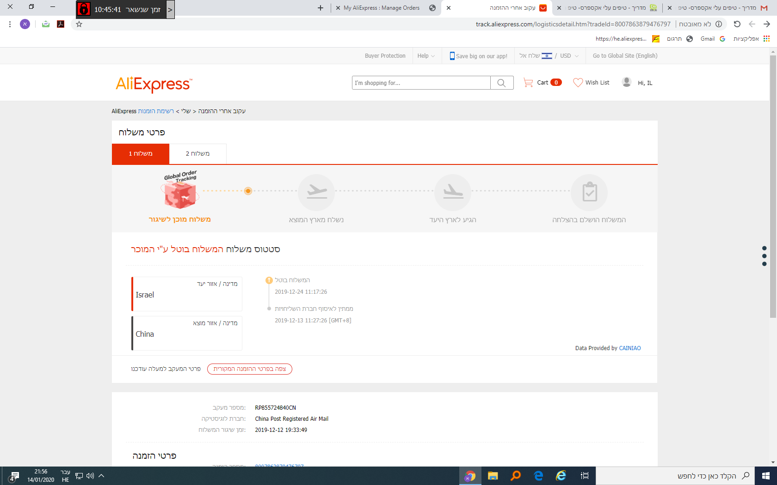Click the right-pointing navigation arrow in the toolbar

click(767, 24)
